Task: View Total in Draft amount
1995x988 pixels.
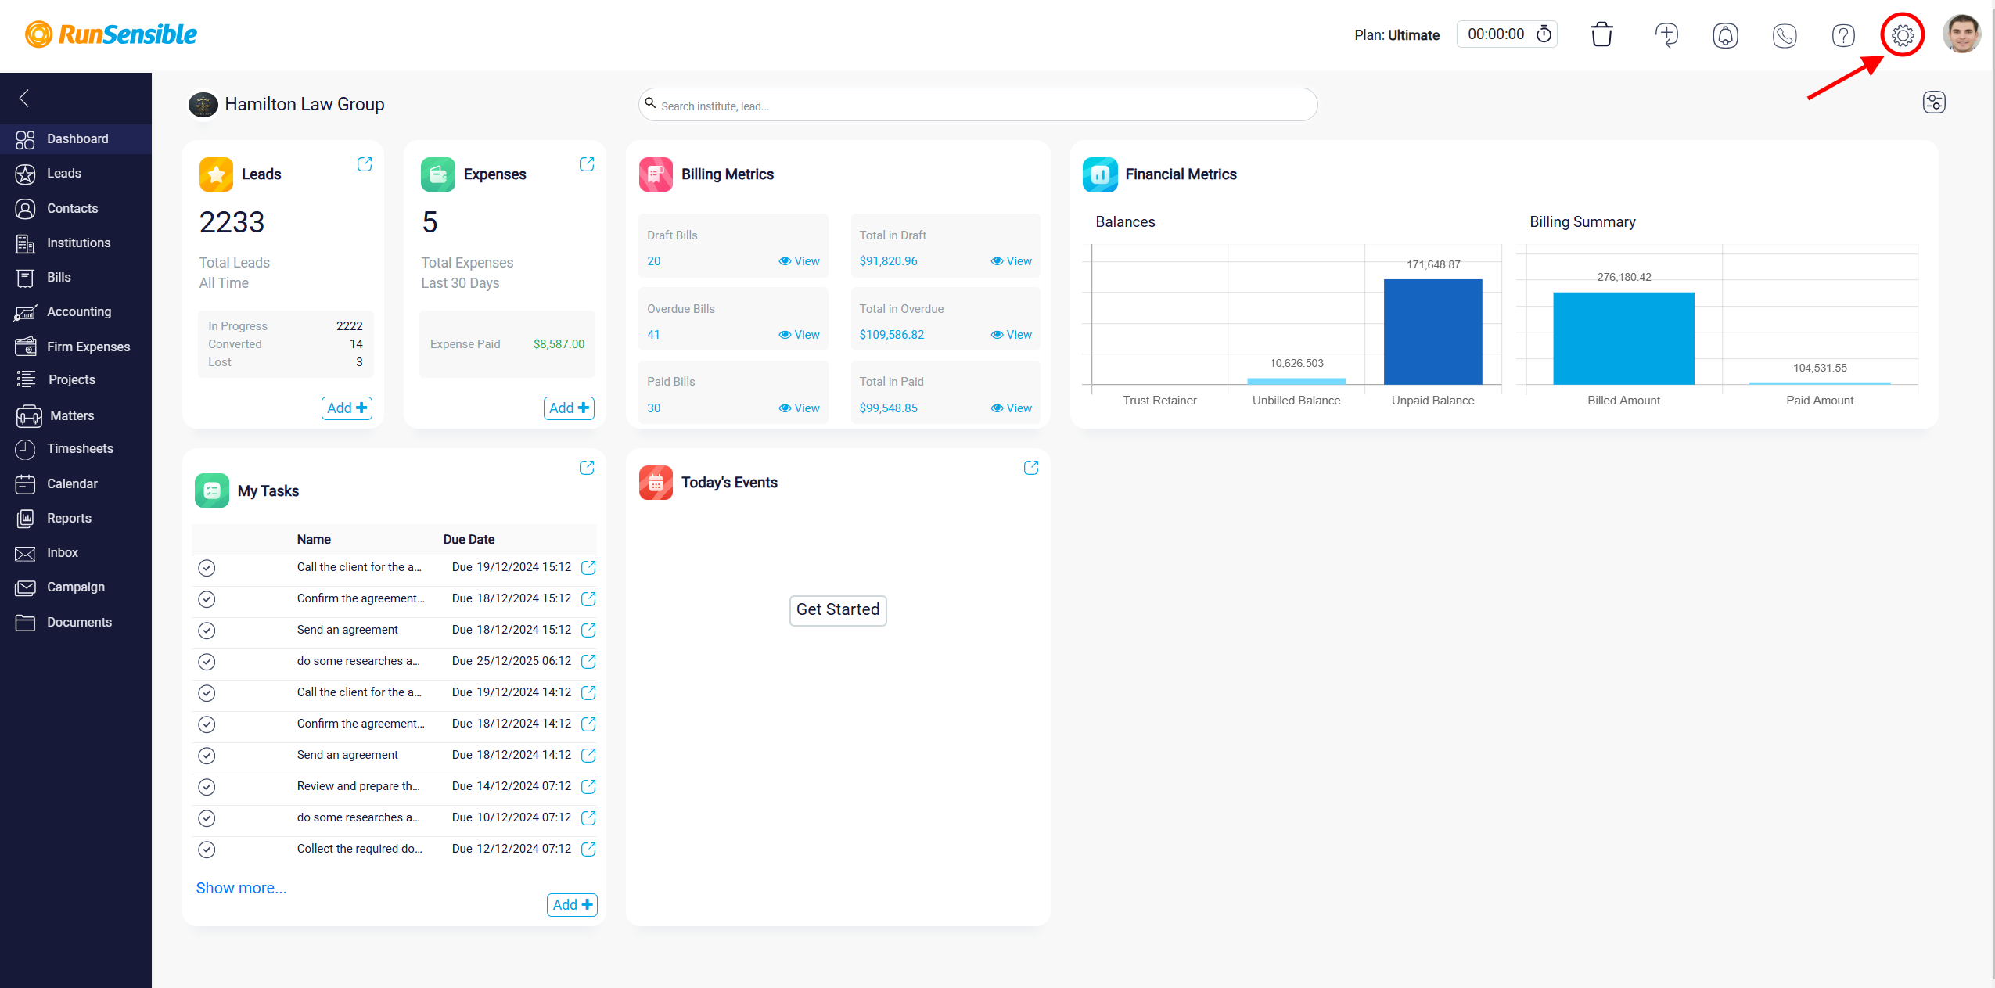Action: 1011,261
